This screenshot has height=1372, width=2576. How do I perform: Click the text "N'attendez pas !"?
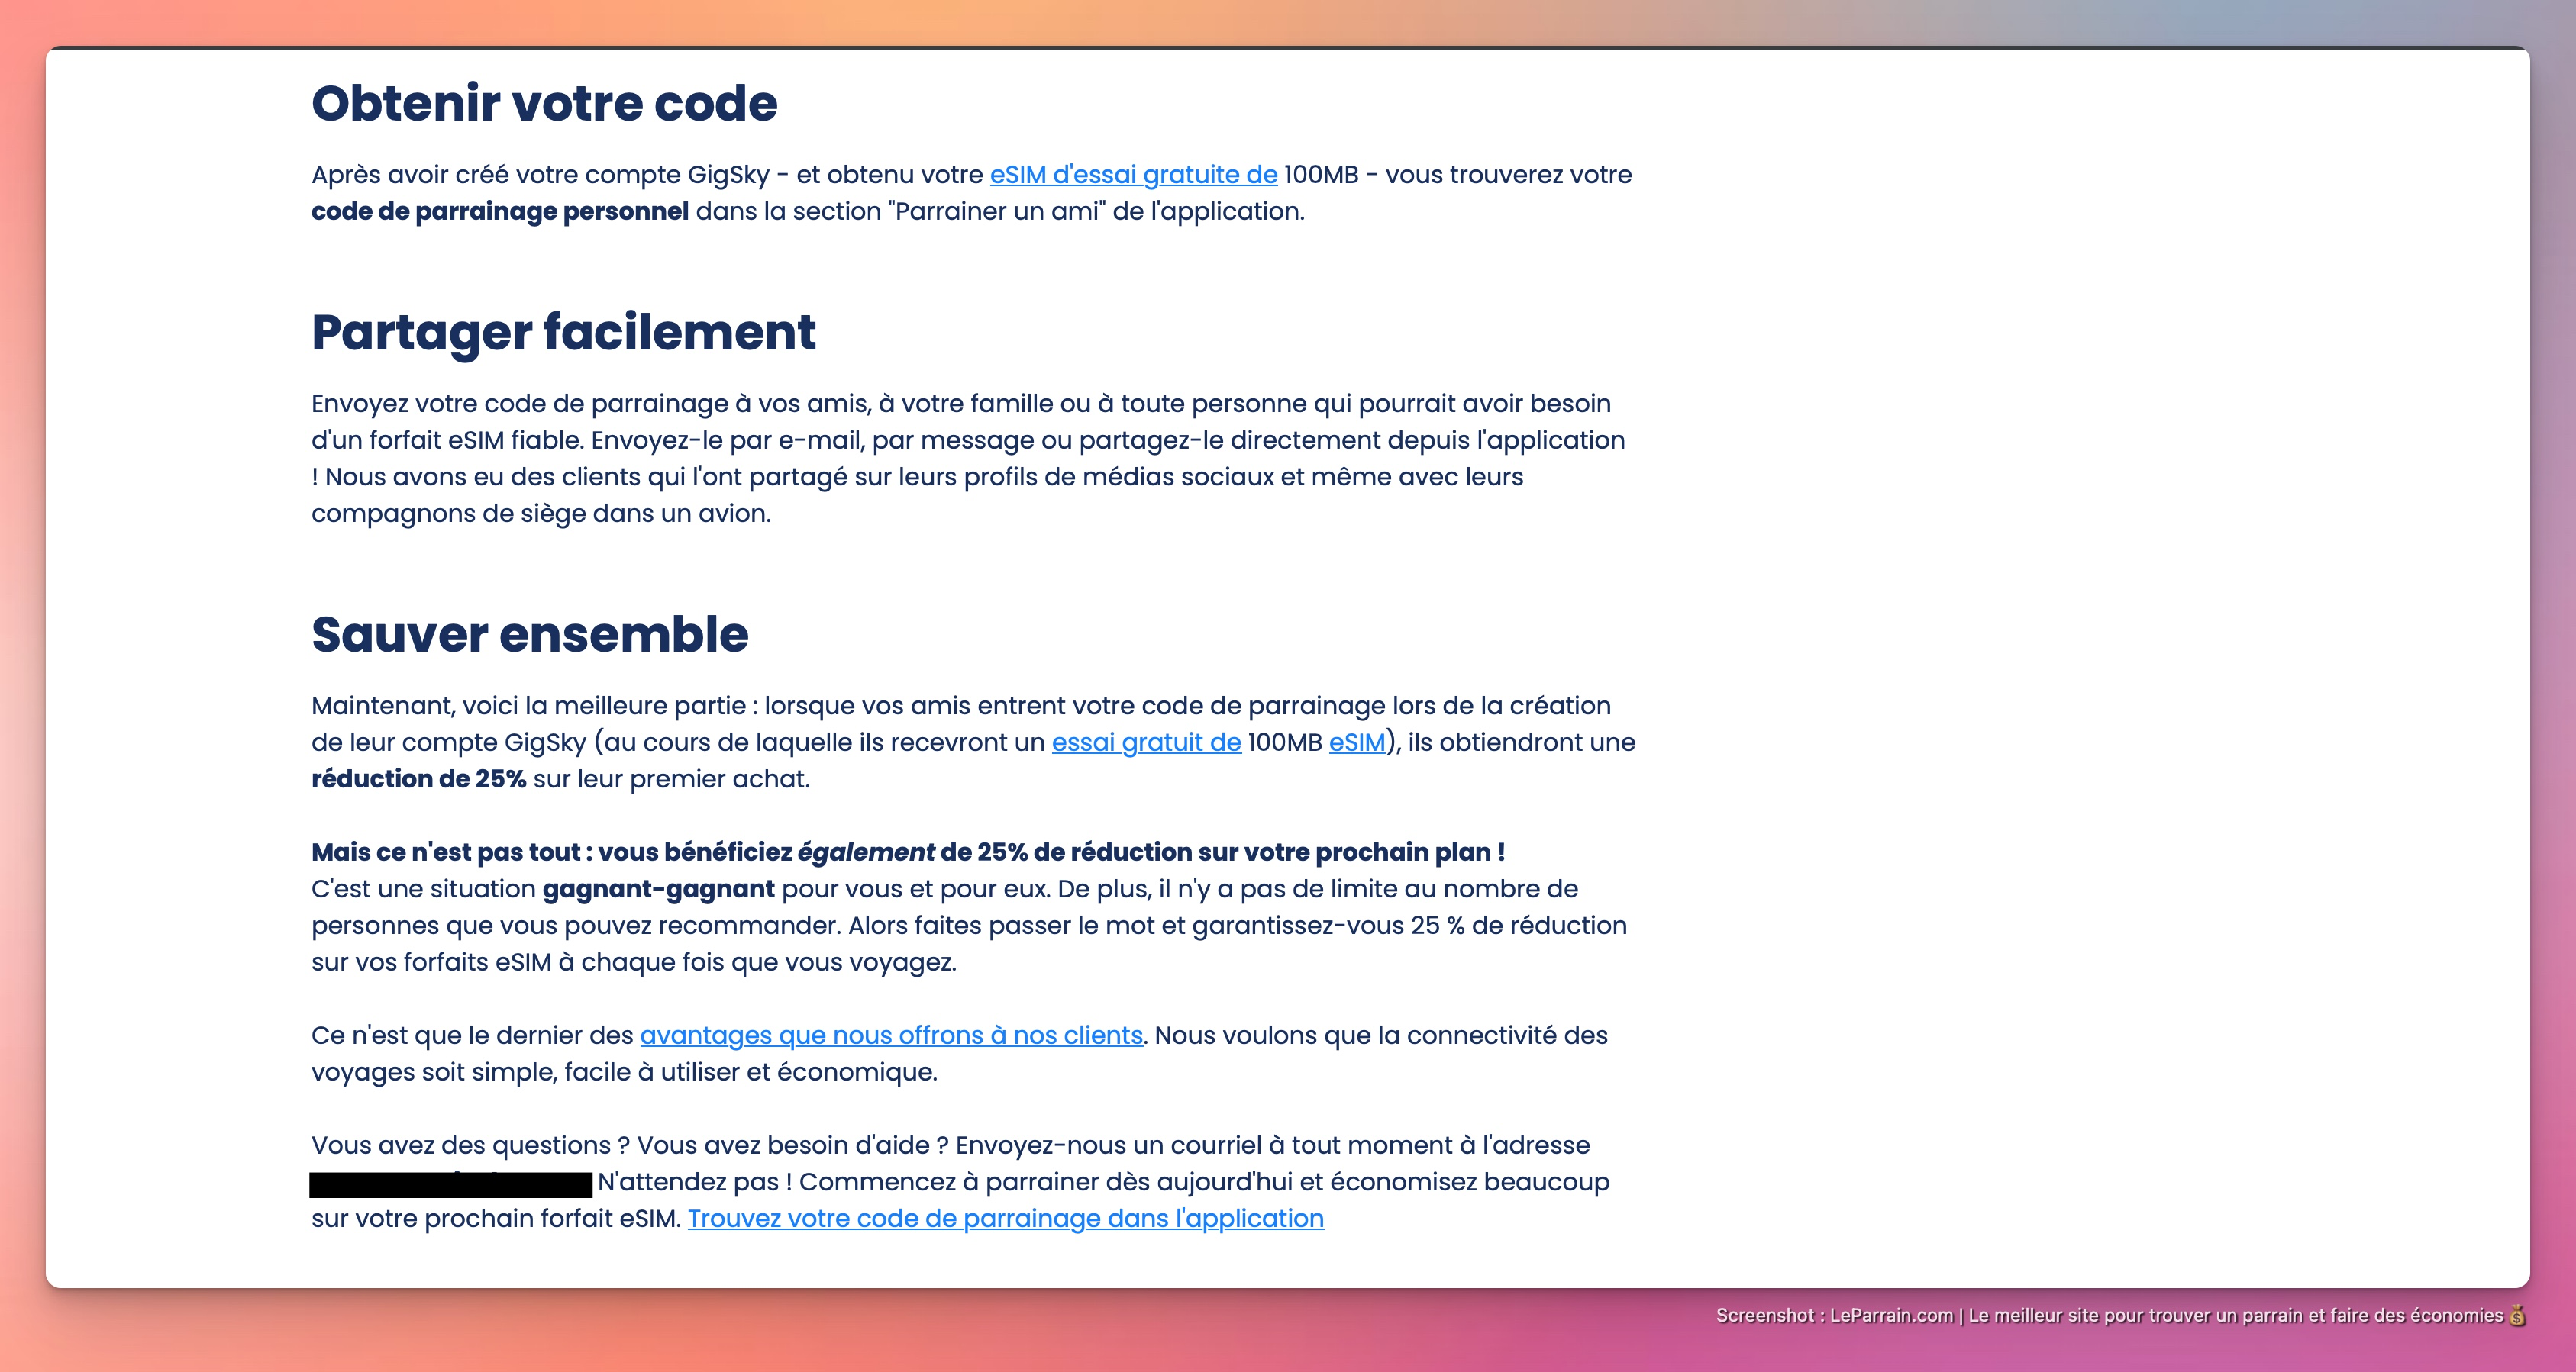pyautogui.click(x=694, y=1182)
